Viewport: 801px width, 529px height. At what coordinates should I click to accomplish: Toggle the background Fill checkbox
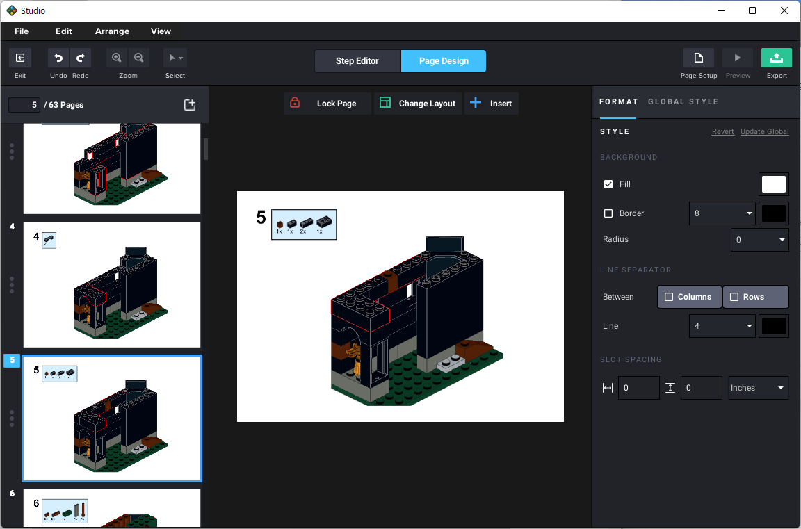tap(608, 184)
